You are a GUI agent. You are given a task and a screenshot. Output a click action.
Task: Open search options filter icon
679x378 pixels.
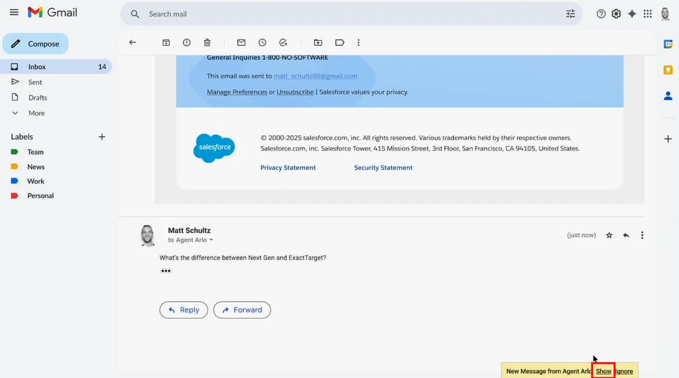coord(570,14)
